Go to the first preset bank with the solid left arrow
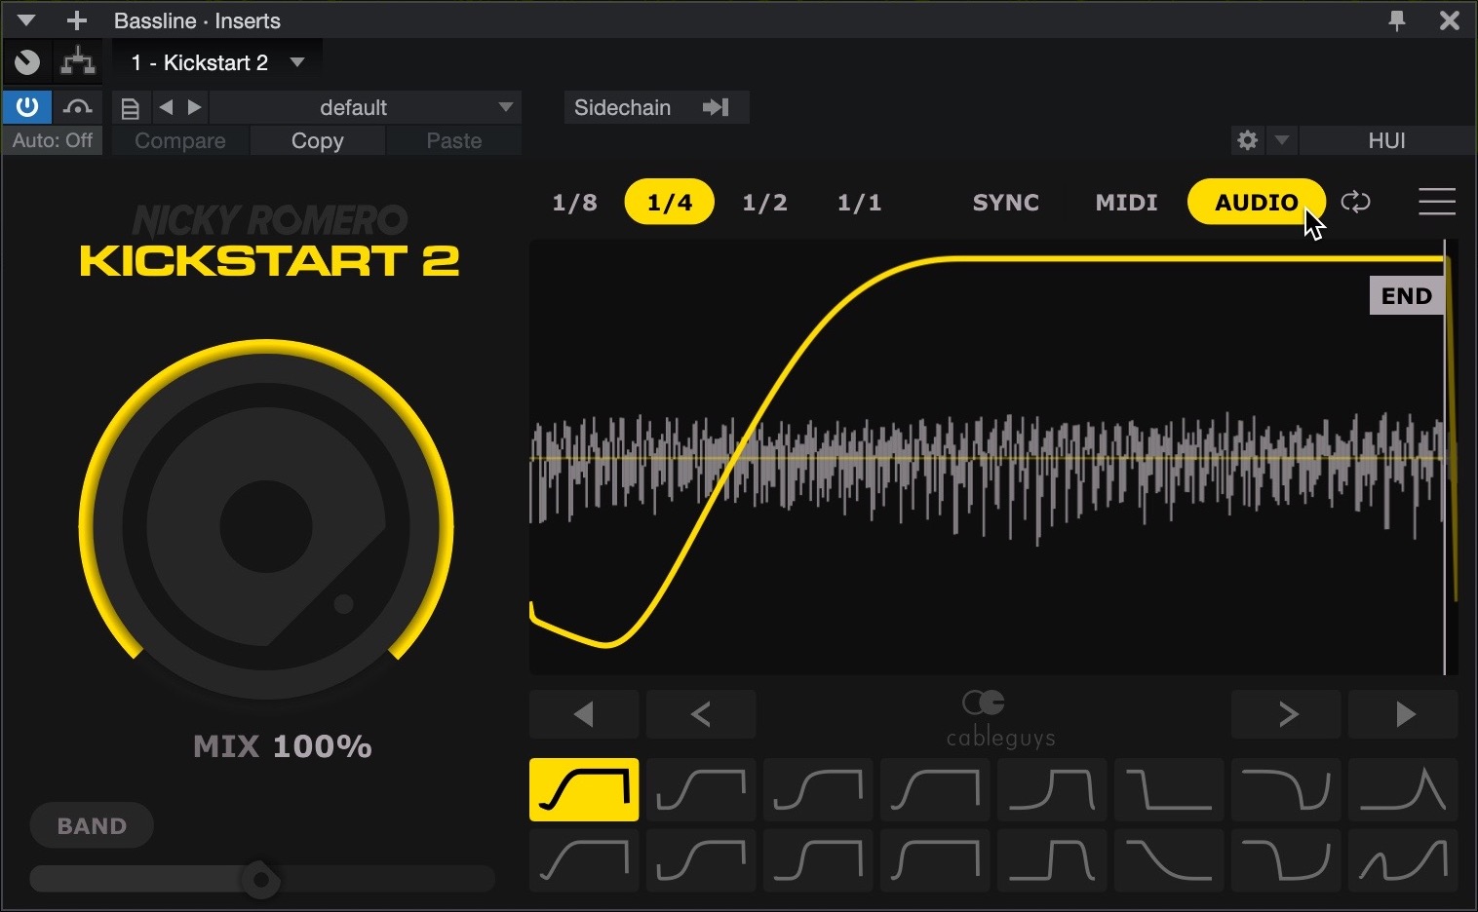This screenshot has height=912, width=1478. point(584,714)
